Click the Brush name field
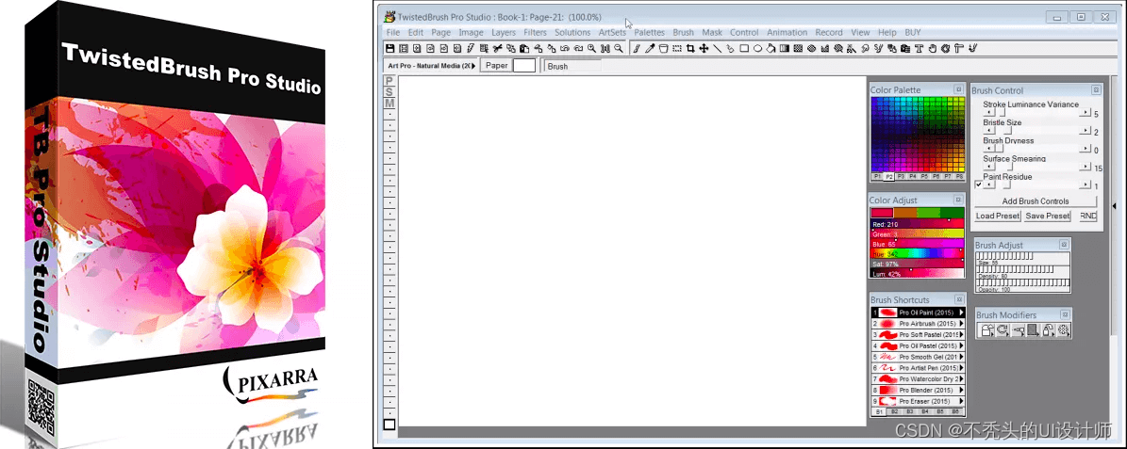Image resolution: width=1127 pixels, height=449 pixels. 572,66
